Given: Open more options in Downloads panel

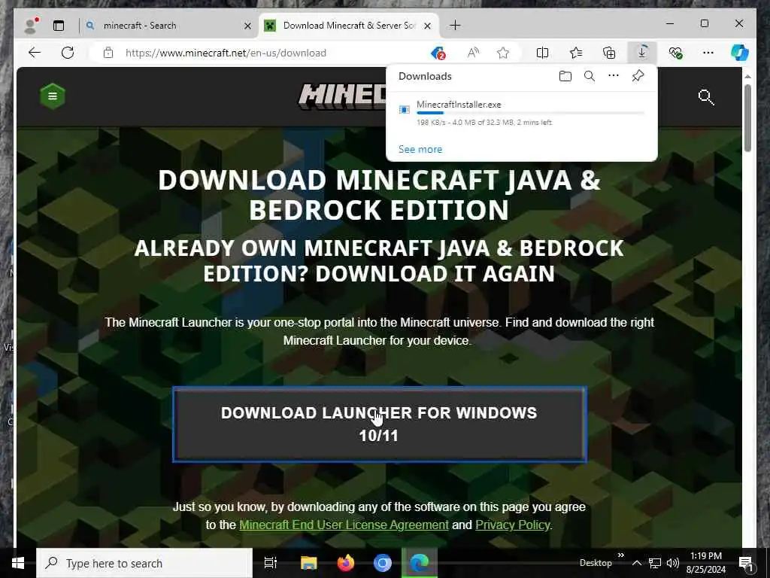Looking at the screenshot, I should tap(614, 76).
